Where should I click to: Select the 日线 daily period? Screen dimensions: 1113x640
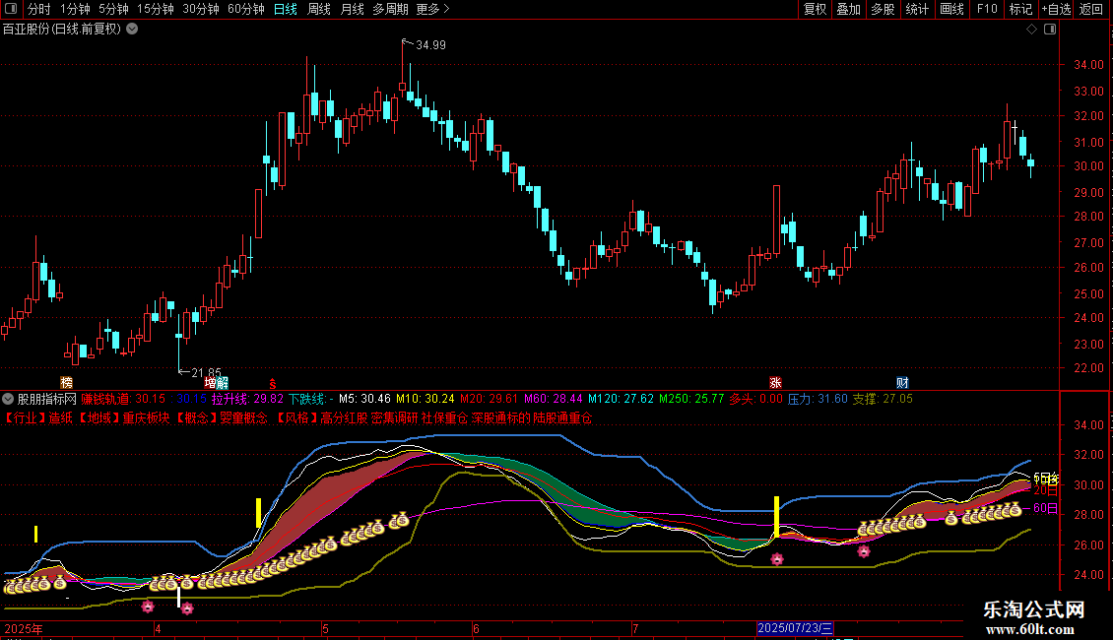coord(286,9)
